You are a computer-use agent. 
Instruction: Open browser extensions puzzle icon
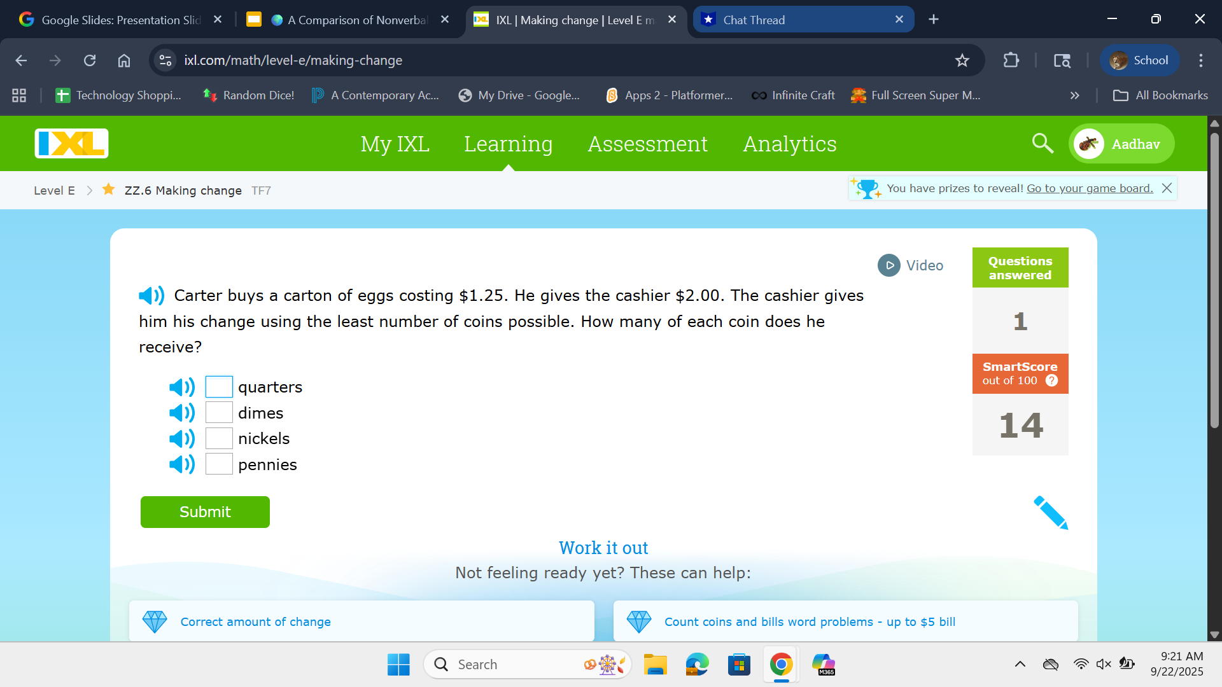point(1011,60)
